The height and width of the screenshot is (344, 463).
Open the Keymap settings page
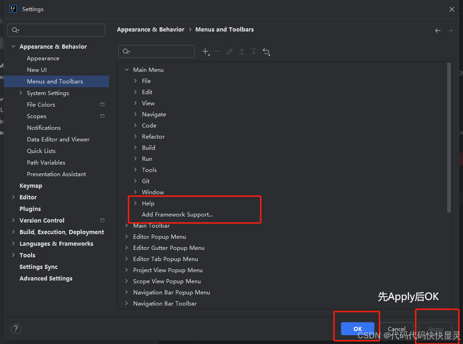tap(31, 186)
